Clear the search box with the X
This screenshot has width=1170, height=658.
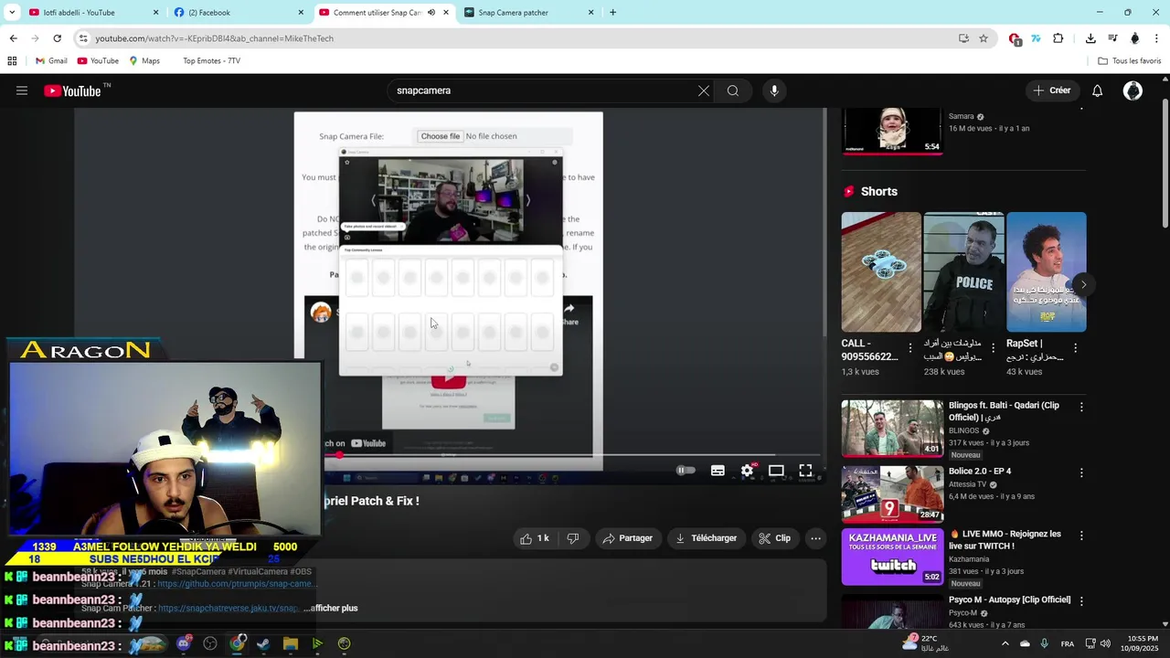click(x=704, y=90)
